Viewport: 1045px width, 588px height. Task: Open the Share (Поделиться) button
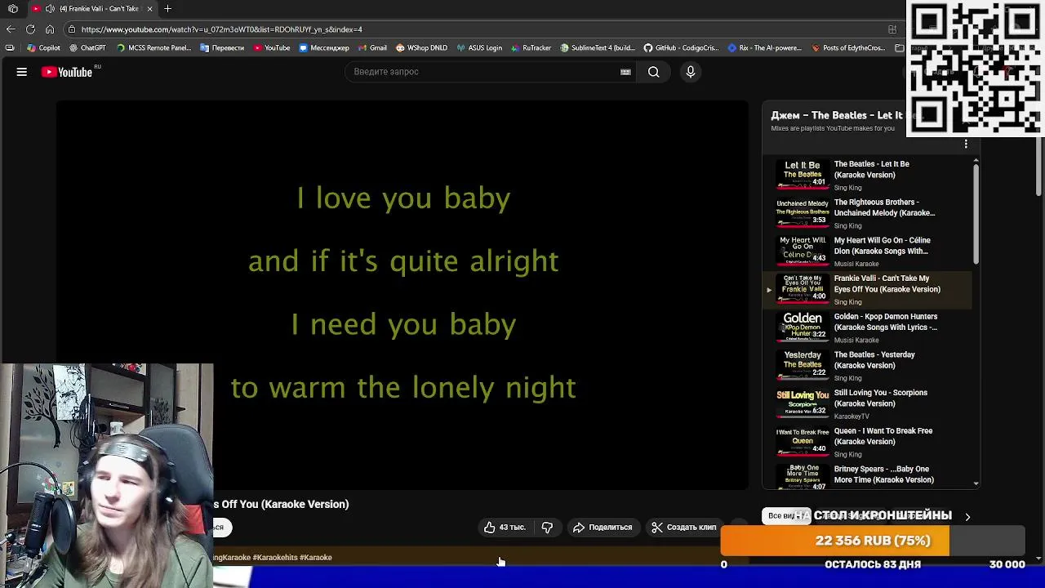(603, 528)
